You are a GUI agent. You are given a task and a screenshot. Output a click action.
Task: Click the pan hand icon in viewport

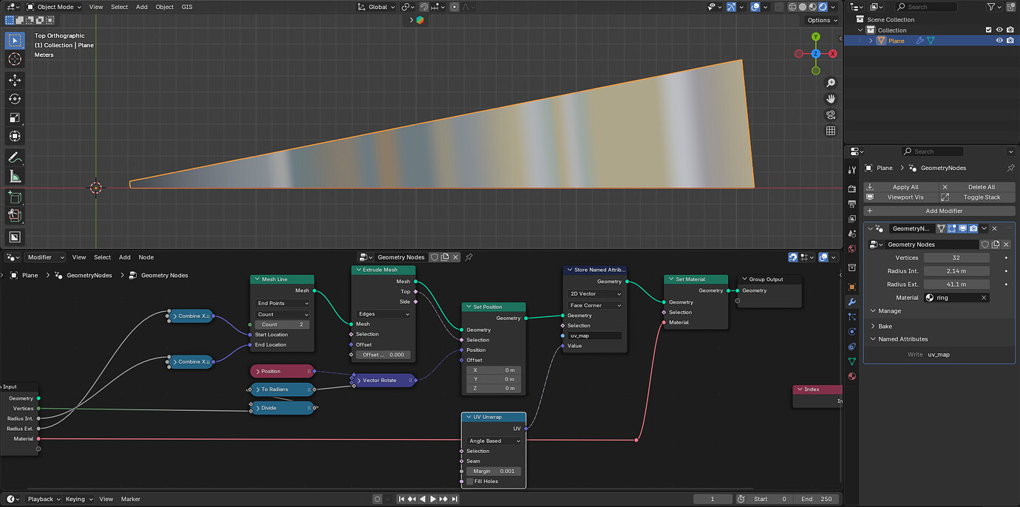point(831,99)
